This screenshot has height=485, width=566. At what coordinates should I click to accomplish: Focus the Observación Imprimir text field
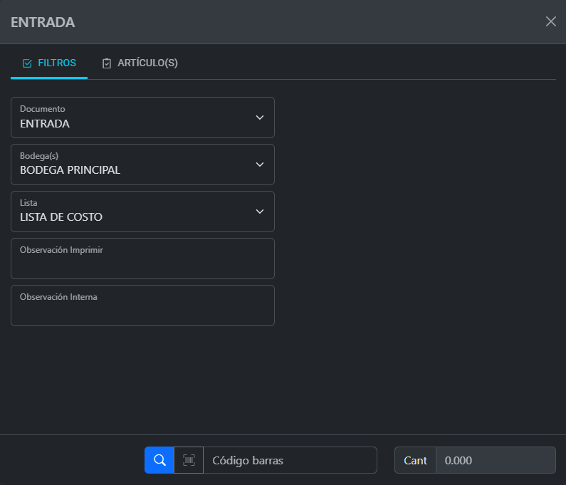[142, 262]
